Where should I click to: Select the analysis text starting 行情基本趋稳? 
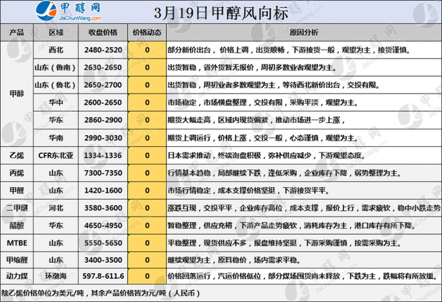pyautogui.click(x=285, y=173)
